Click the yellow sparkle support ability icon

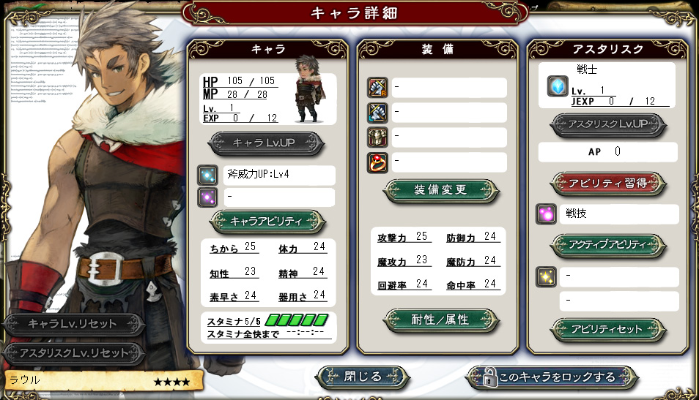coord(546,276)
